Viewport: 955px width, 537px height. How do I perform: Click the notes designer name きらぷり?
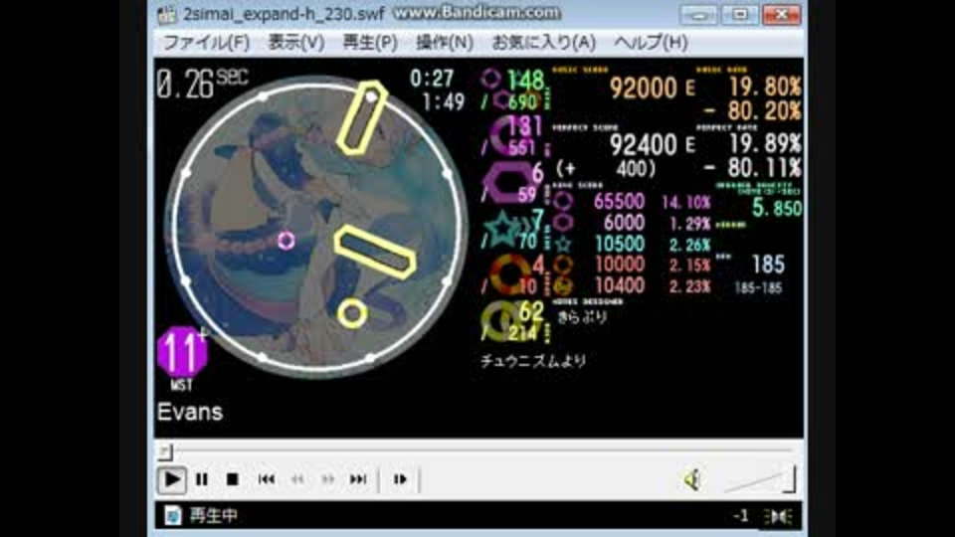582,317
